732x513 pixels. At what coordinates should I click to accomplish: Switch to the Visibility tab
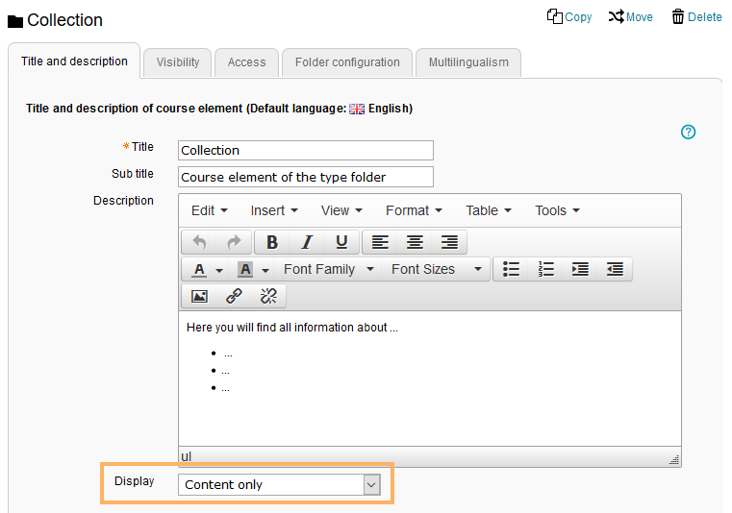[178, 62]
